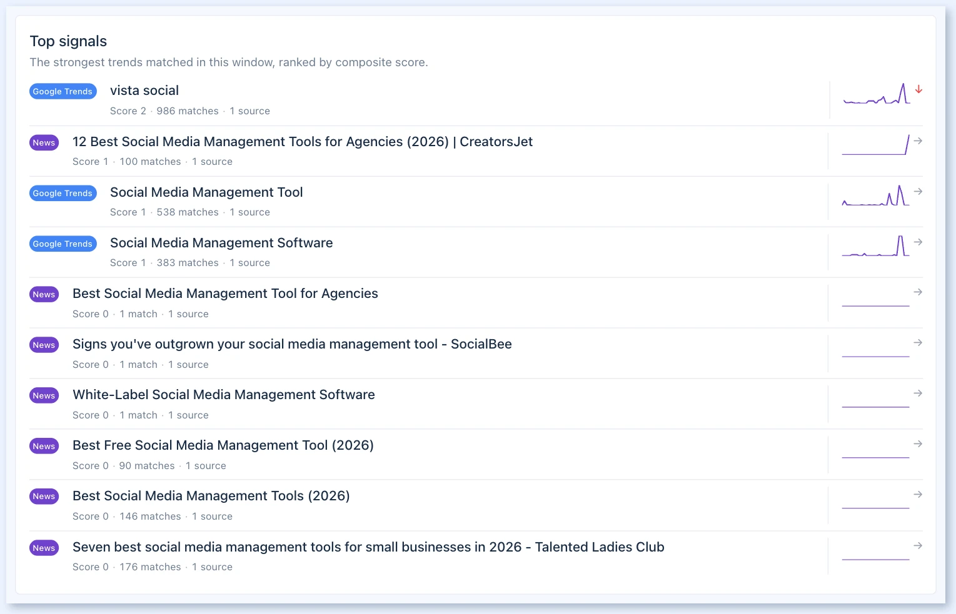Image resolution: width=956 pixels, height=614 pixels.
Task: Click News badge beside the SocialBee headline
Action: (44, 345)
